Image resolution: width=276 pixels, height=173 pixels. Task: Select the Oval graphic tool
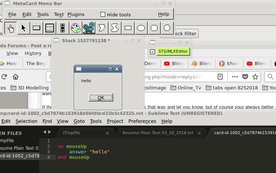click(141, 28)
